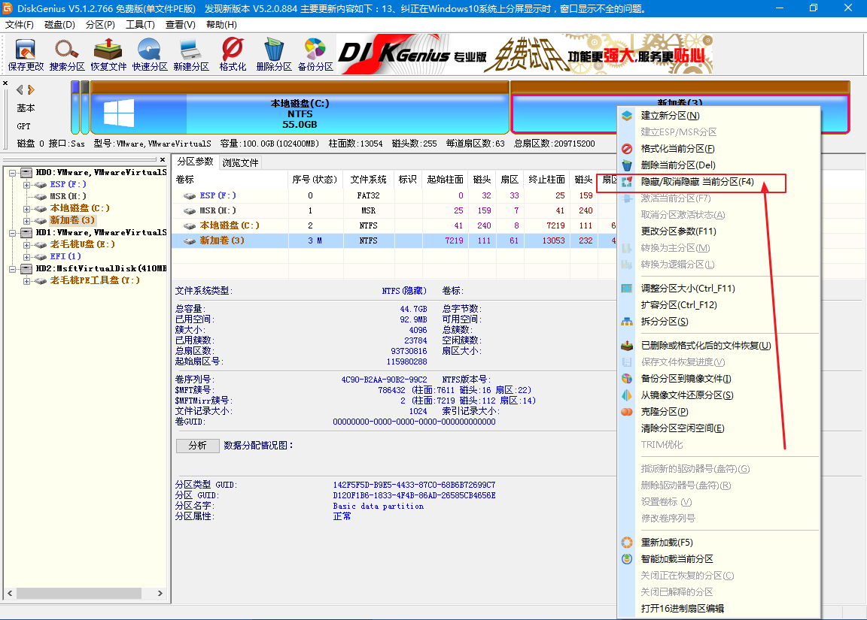Click the Recover Files (恢复文件) toolbar icon
This screenshot has height=620, width=867.
click(108, 55)
